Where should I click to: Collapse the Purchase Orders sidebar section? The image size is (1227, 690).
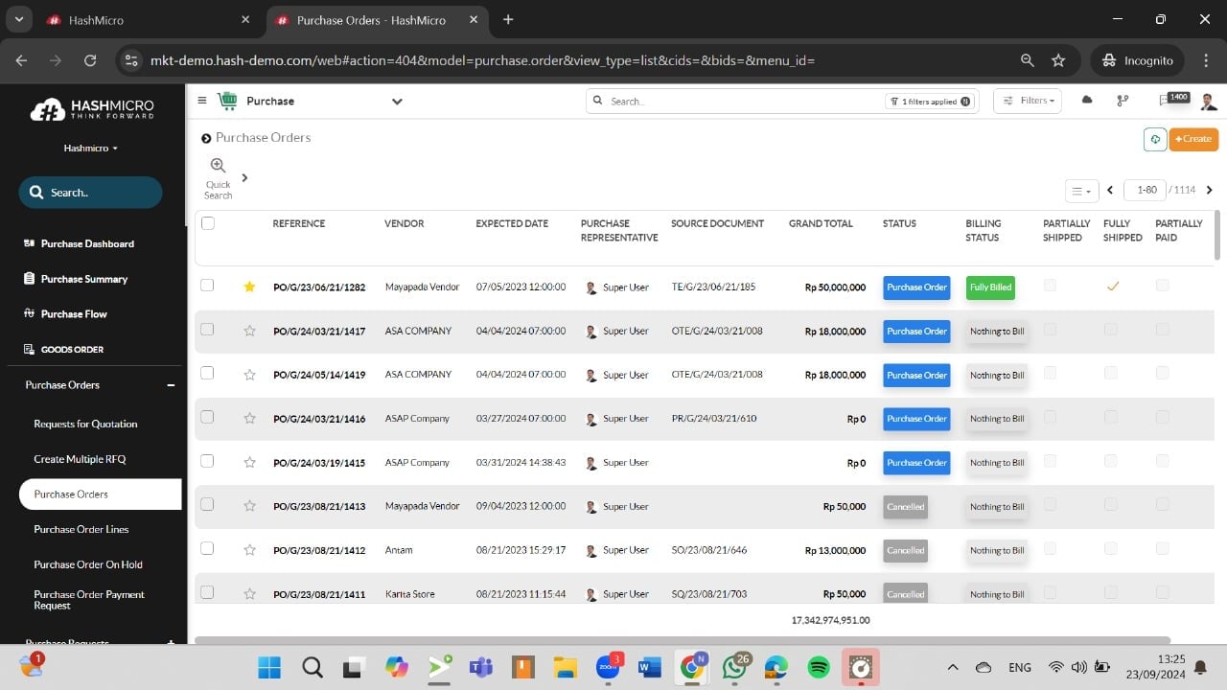pyautogui.click(x=171, y=385)
